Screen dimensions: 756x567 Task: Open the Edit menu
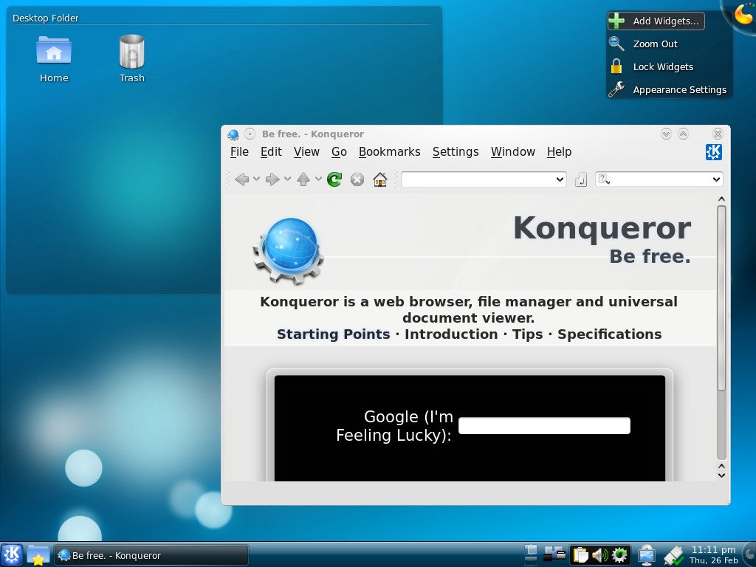[x=271, y=152]
